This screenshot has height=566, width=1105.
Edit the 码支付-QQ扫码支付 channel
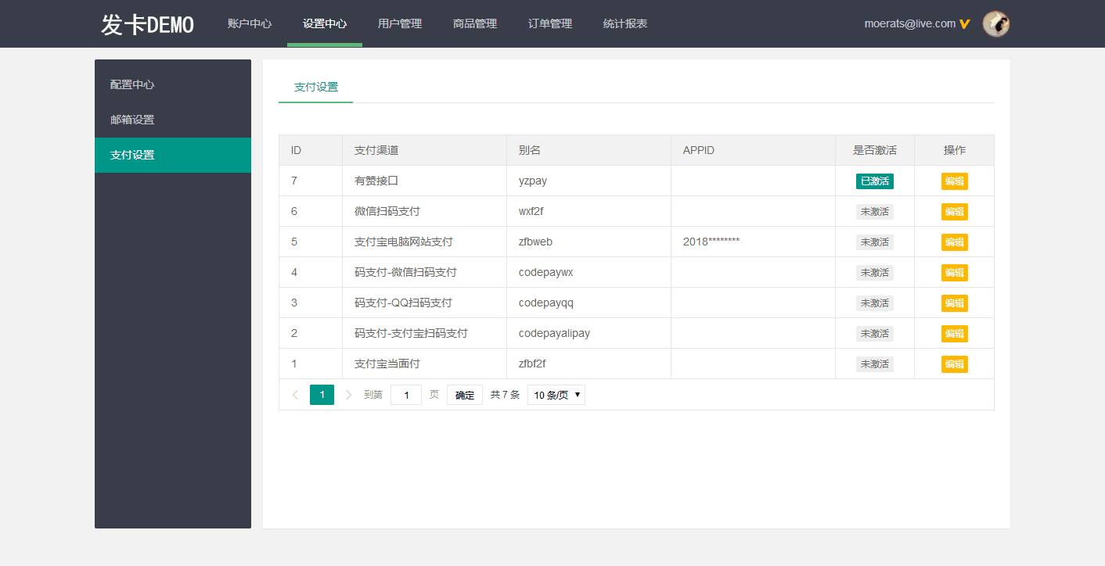(x=954, y=303)
